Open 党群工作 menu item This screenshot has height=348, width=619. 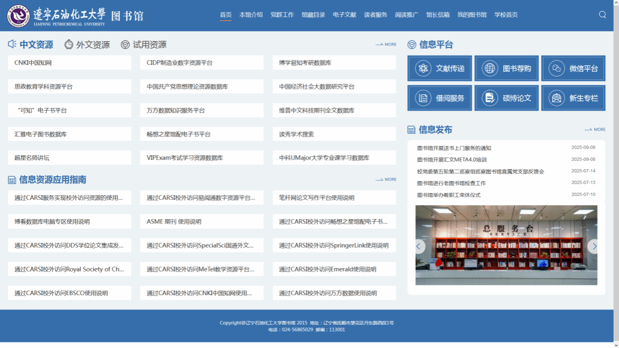[x=282, y=14]
